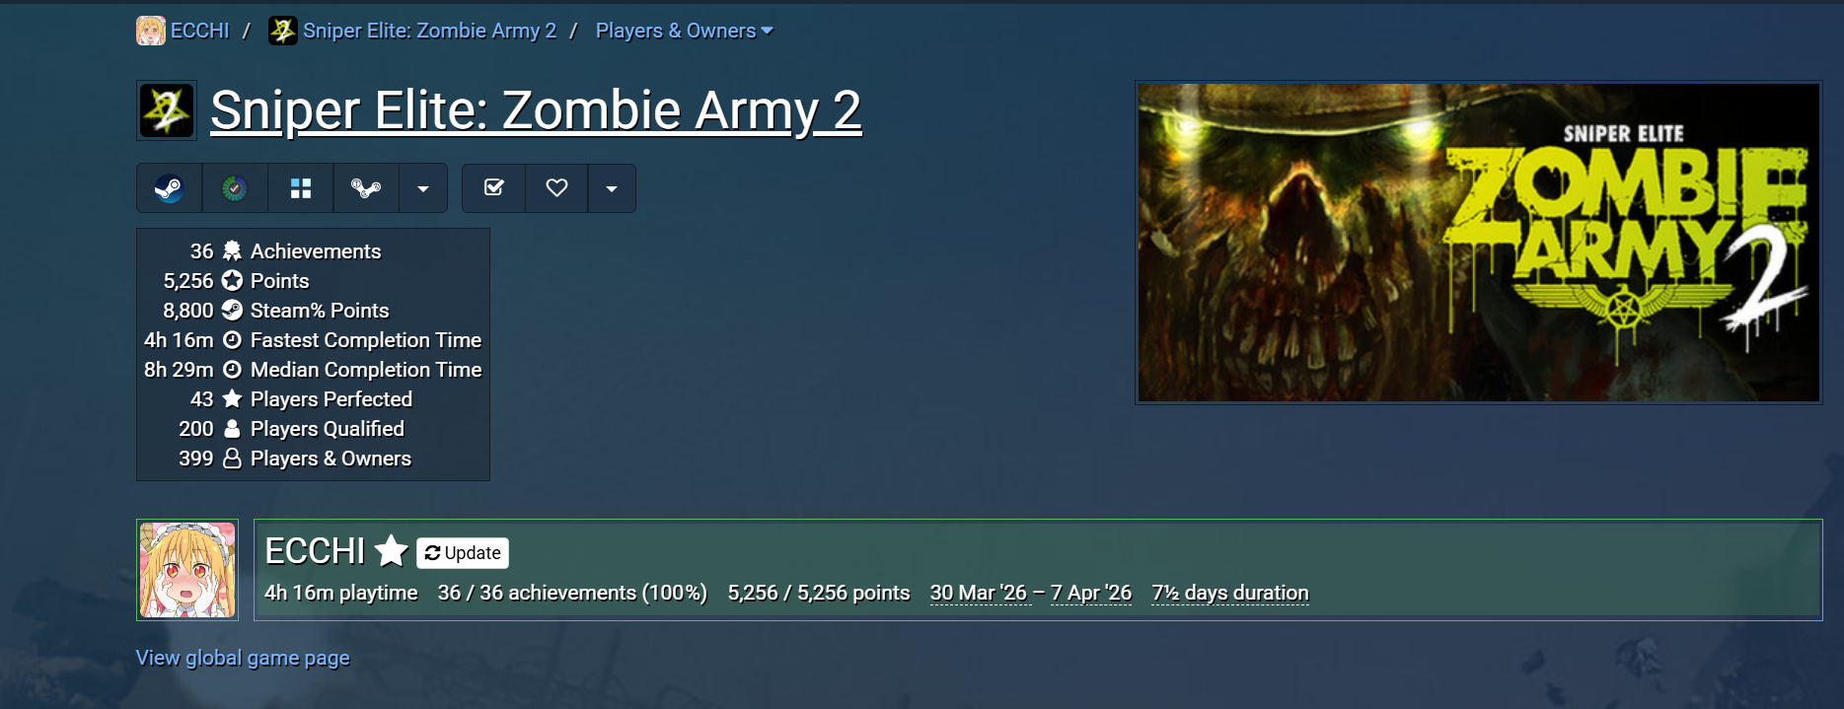The width and height of the screenshot is (1844, 709).
Task: Click the game icon beside the title
Action: (x=167, y=110)
